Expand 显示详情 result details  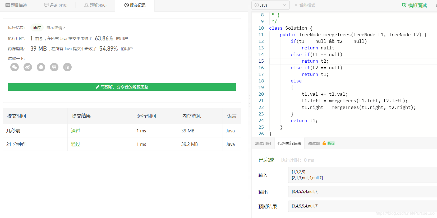tap(56, 27)
